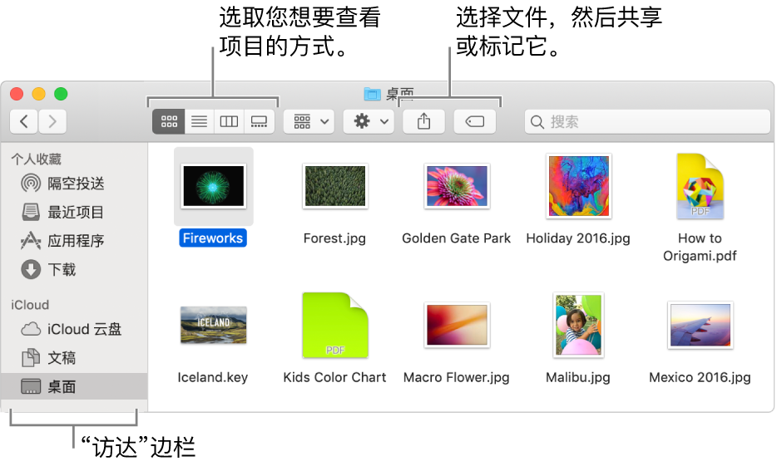This screenshot has height=466, width=777.
Task: Select 桌面 in the sidebar
Action: [74, 387]
